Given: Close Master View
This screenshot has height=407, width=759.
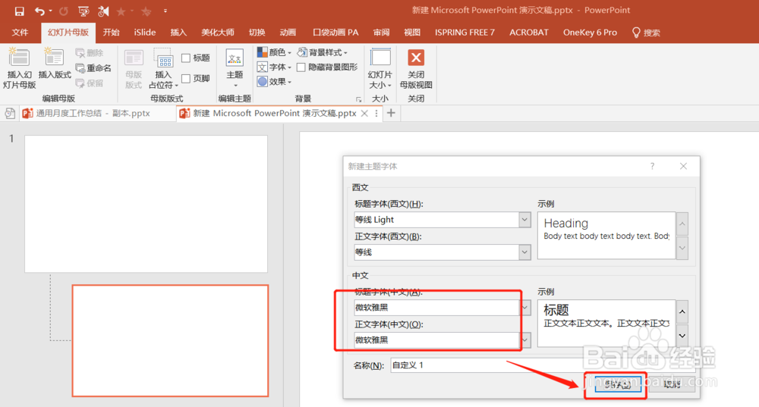Looking at the screenshot, I should [x=416, y=69].
